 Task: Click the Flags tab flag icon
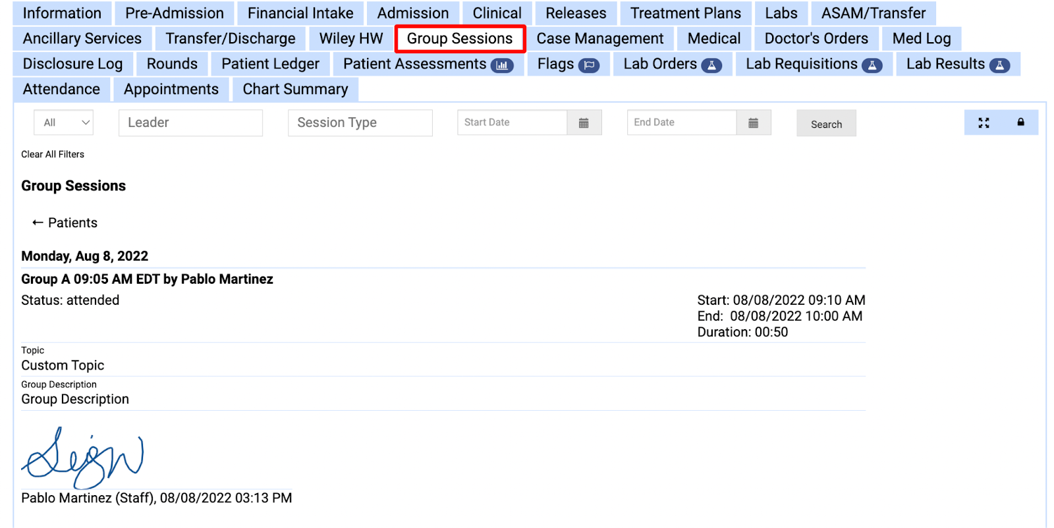(x=589, y=65)
